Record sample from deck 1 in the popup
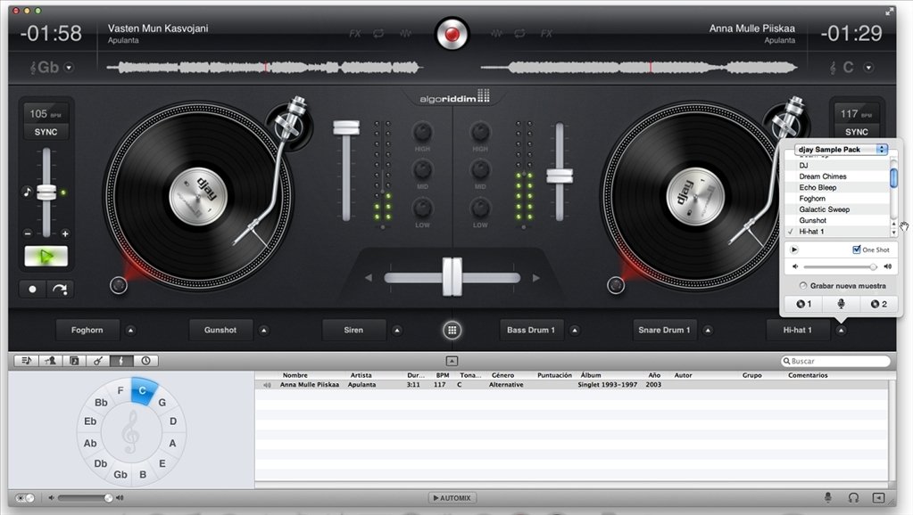 (x=803, y=304)
